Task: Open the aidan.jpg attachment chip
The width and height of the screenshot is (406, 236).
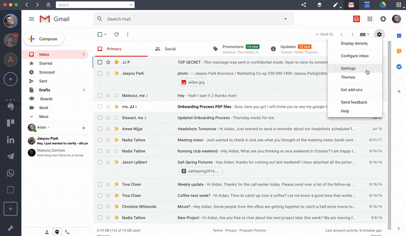Action: tap(193, 82)
